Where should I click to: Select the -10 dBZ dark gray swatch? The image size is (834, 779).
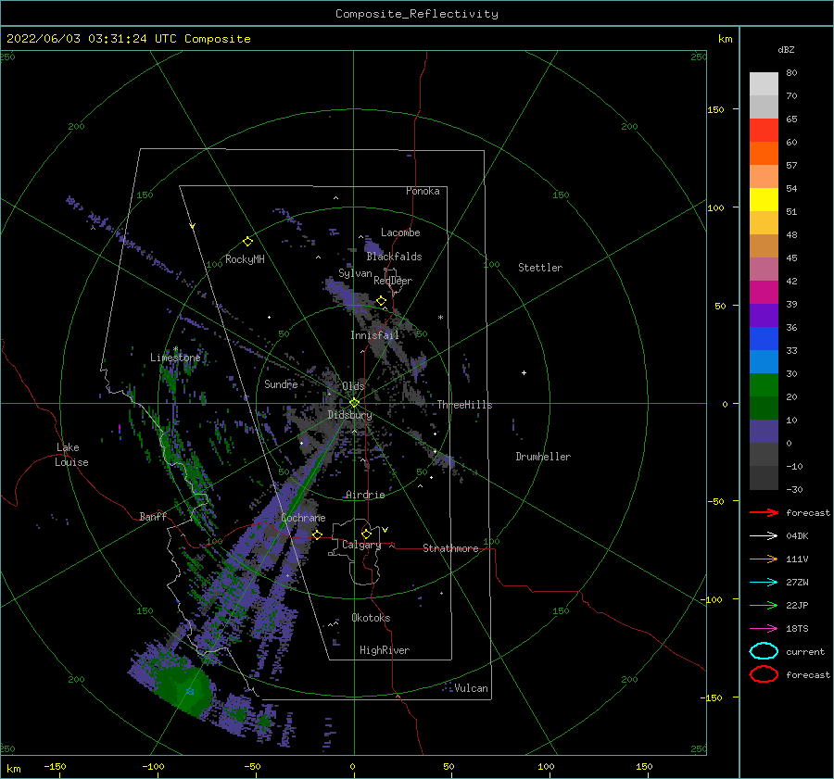tap(764, 478)
